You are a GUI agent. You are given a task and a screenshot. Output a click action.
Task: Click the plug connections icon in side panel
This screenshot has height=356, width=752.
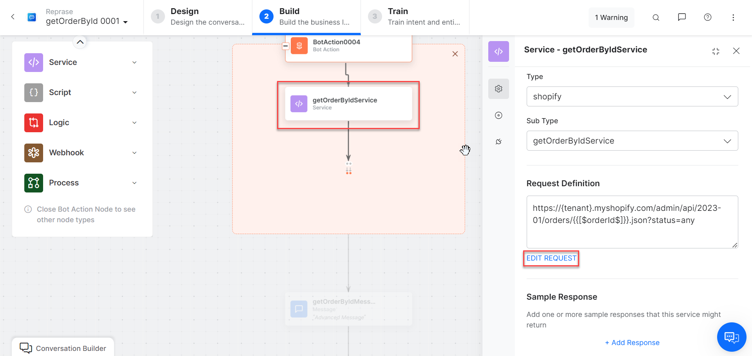(498, 142)
